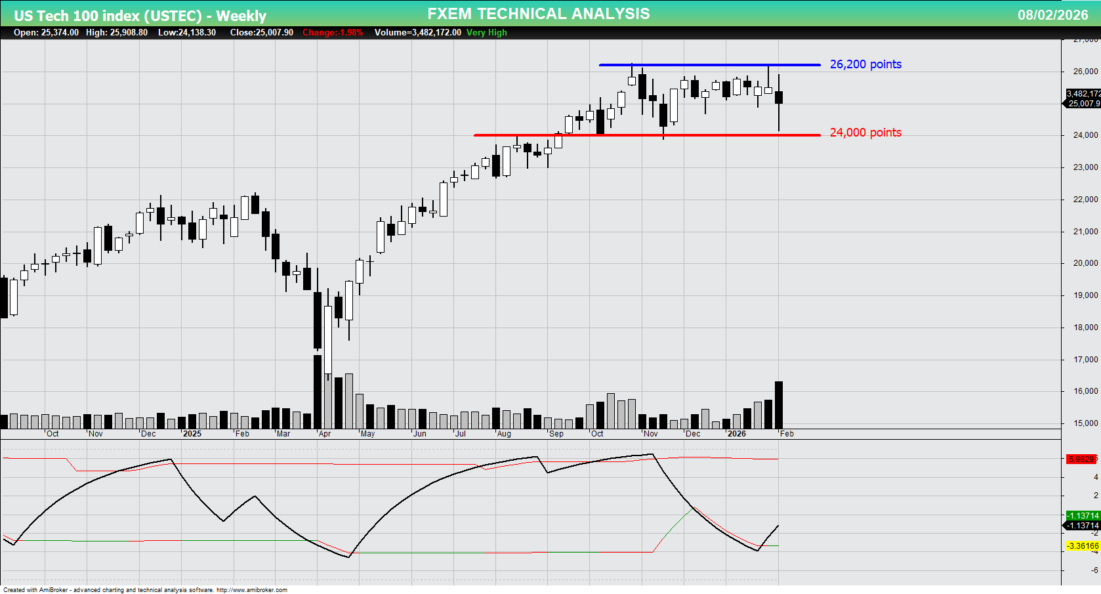Click the 26,200 points resistance label

(866, 64)
